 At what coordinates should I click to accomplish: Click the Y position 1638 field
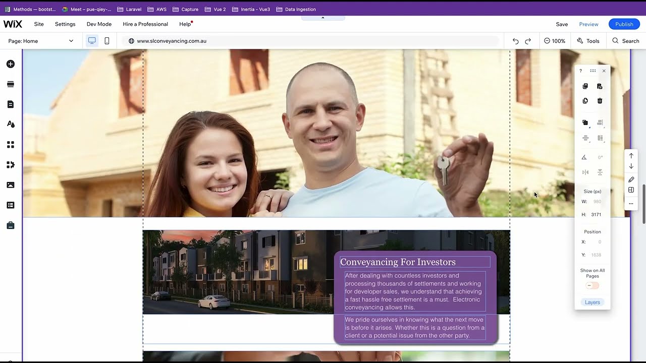[x=597, y=255]
